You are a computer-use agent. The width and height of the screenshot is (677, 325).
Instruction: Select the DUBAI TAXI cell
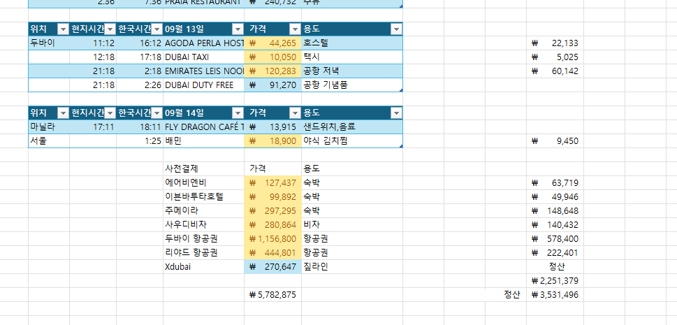(203, 57)
